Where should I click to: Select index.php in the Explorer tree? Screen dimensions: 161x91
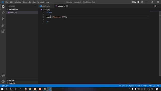click(22, 12)
